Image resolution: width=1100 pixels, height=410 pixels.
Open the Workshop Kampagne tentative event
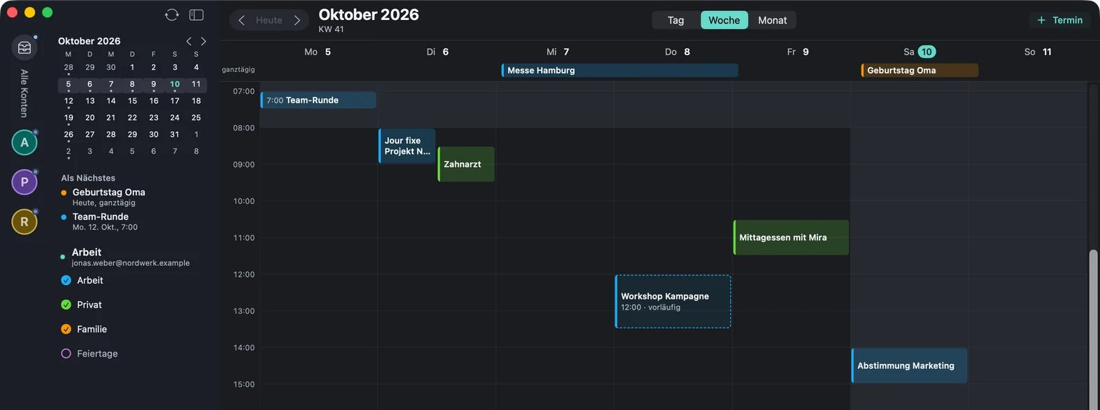(673, 301)
